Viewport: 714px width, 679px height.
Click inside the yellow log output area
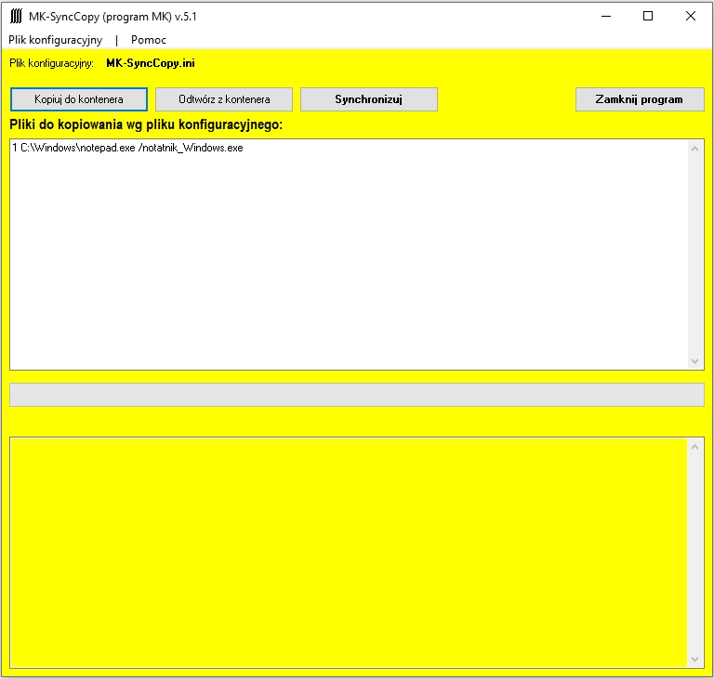[x=349, y=552]
